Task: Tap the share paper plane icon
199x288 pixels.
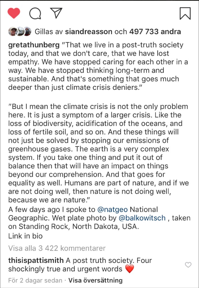Action: coord(56,13)
